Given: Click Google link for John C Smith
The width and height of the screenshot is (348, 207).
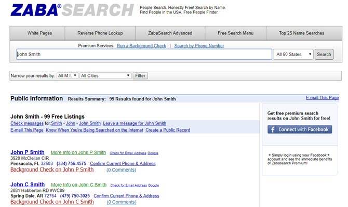Looking at the screenshot, I should coord(153,186).
